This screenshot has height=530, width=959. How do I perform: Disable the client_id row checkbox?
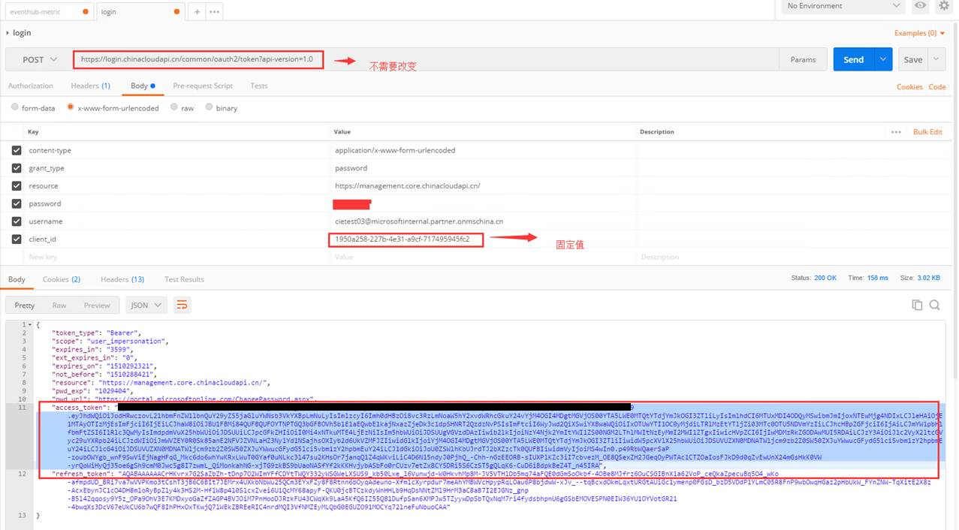pyautogui.click(x=17, y=239)
